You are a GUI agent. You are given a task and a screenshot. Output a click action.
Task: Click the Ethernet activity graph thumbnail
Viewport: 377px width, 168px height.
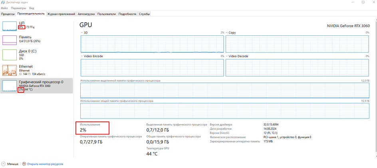coord(9,70)
